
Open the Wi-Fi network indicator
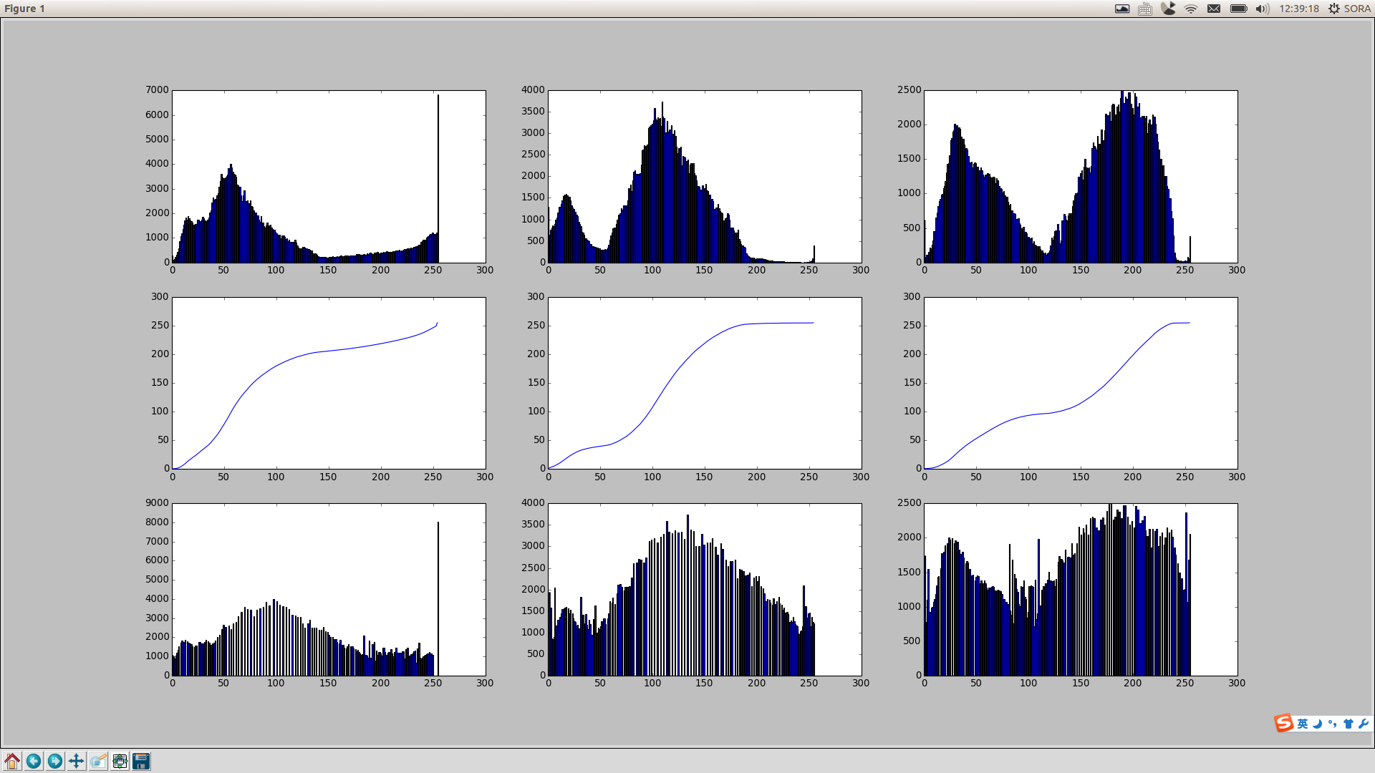pos(1191,9)
